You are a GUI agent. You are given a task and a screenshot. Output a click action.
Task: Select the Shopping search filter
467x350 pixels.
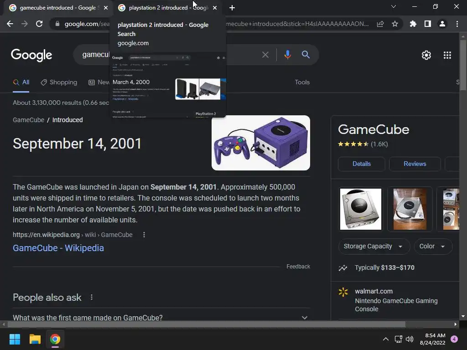pyautogui.click(x=59, y=82)
